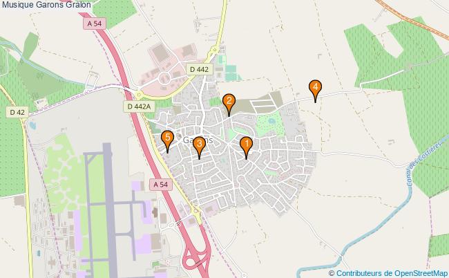This screenshot has width=449, height=278.
Task: Click the Musique Garons Gralon title
Action: point(46,5)
